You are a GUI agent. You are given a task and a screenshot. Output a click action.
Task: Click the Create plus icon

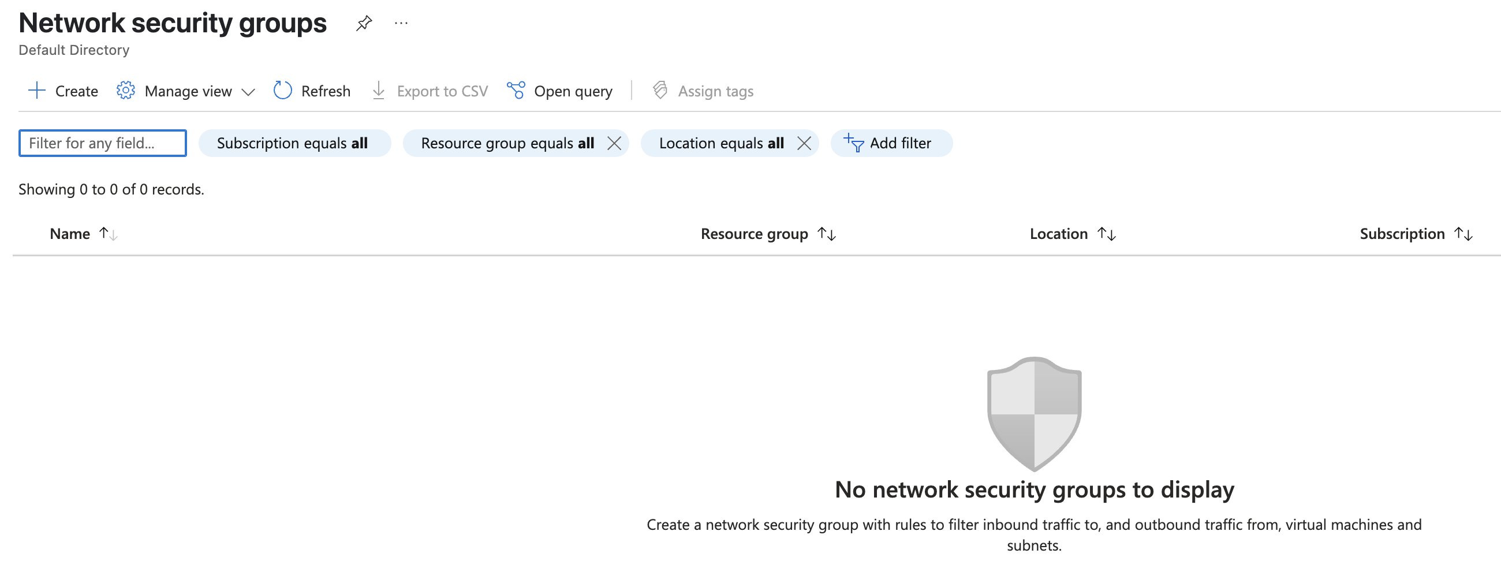tap(37, 90)
